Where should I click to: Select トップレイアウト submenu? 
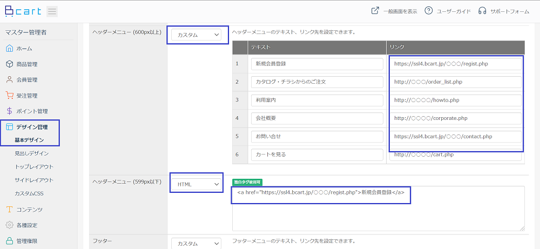34,167
